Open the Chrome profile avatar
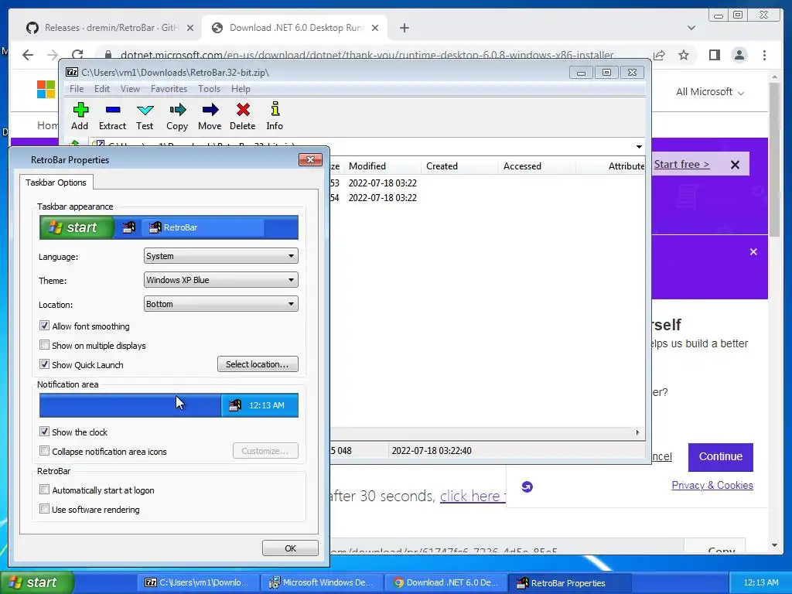Viewport: 792px width, 594px height. pyautogui.click(x=739, y=55)
